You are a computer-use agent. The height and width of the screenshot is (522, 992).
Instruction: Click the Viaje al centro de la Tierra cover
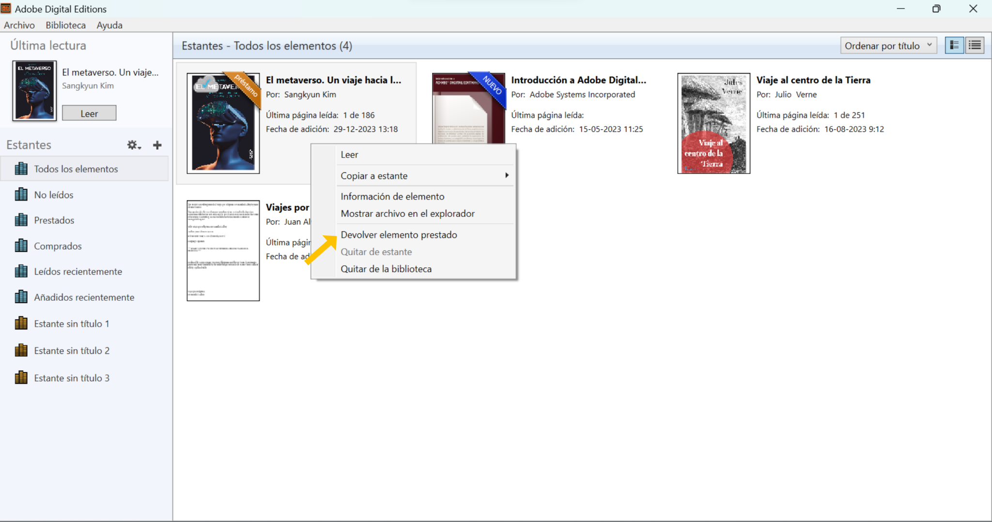pos(714,123)
